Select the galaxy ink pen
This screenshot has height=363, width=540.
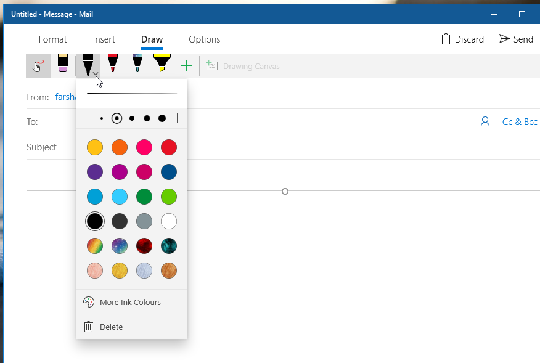click(137, 63)
